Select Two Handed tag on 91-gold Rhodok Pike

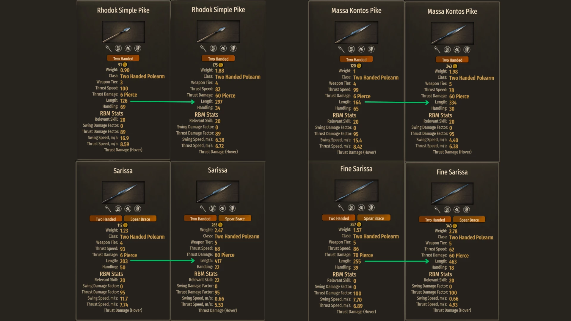point(123,59)
